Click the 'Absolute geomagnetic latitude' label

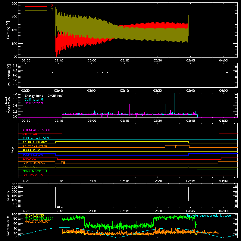point(208,215)
